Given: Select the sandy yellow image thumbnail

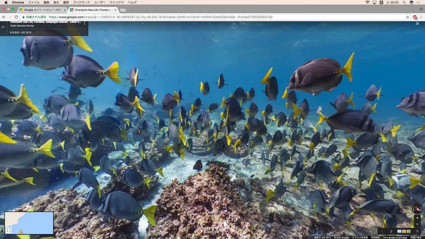Looking at the screenshot, I should pos(404,231).
